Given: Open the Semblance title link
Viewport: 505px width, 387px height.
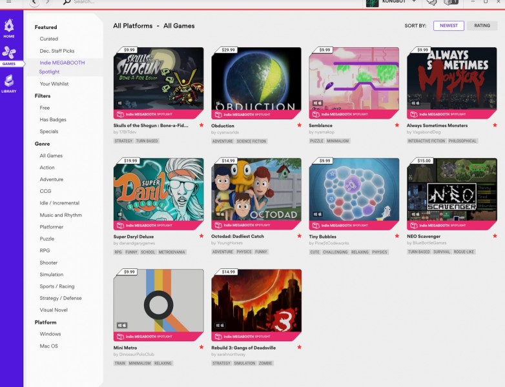Looking at the screenshot, I should tap(320, 126).
